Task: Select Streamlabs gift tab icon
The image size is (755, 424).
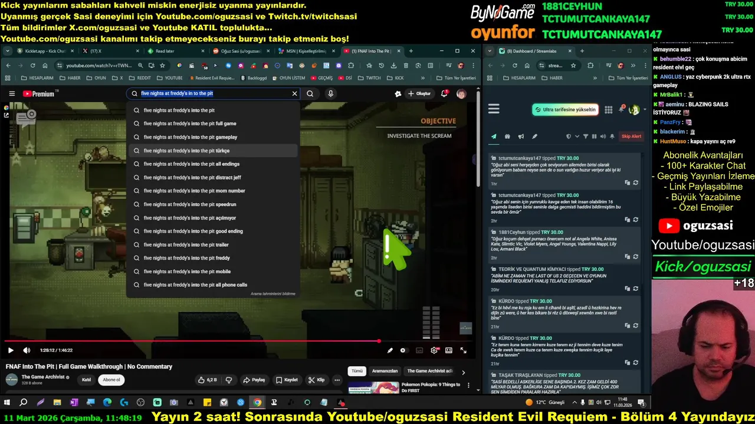Action: [507, 137]
